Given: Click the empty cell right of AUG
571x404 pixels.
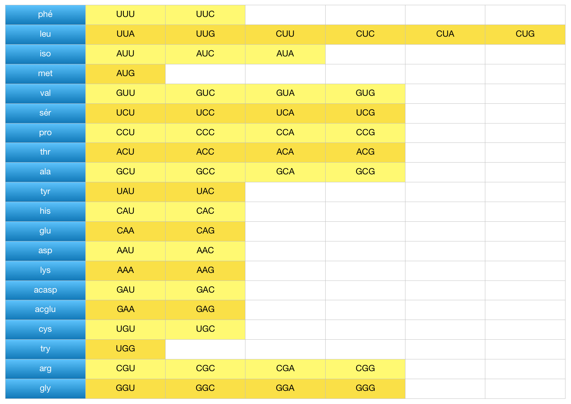Looking at the screenshot, I should pyautogui.click(x=205, y=74).
